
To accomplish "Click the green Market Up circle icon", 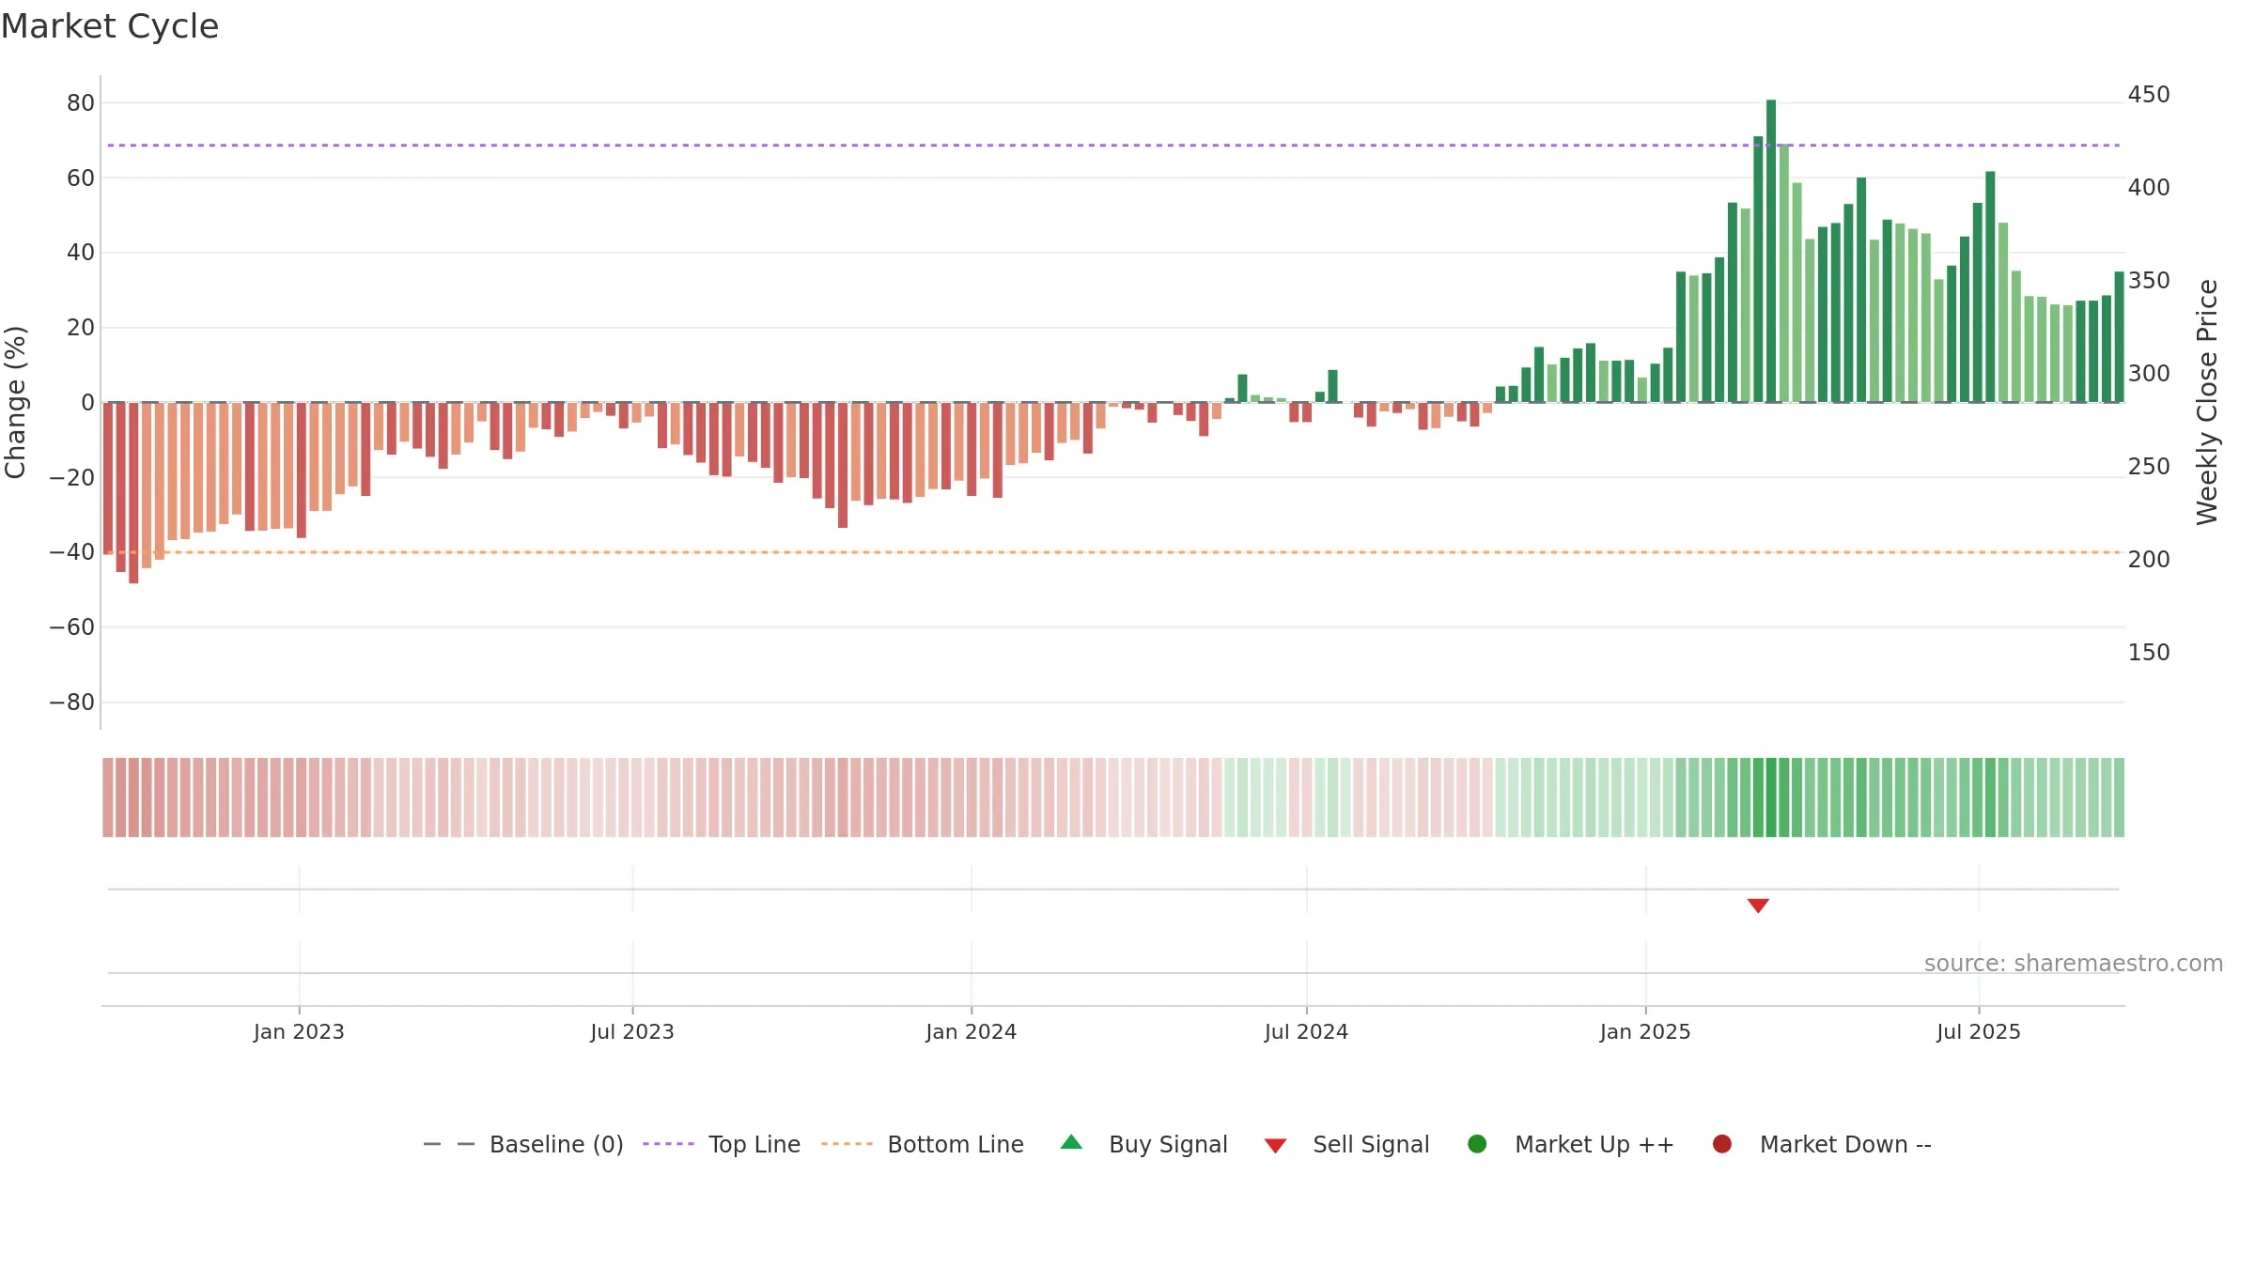I will (1477, 1144).
